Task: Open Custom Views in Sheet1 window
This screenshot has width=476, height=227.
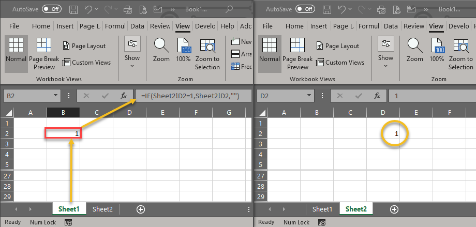Action: pyautogui.click(x=86, y=63)
